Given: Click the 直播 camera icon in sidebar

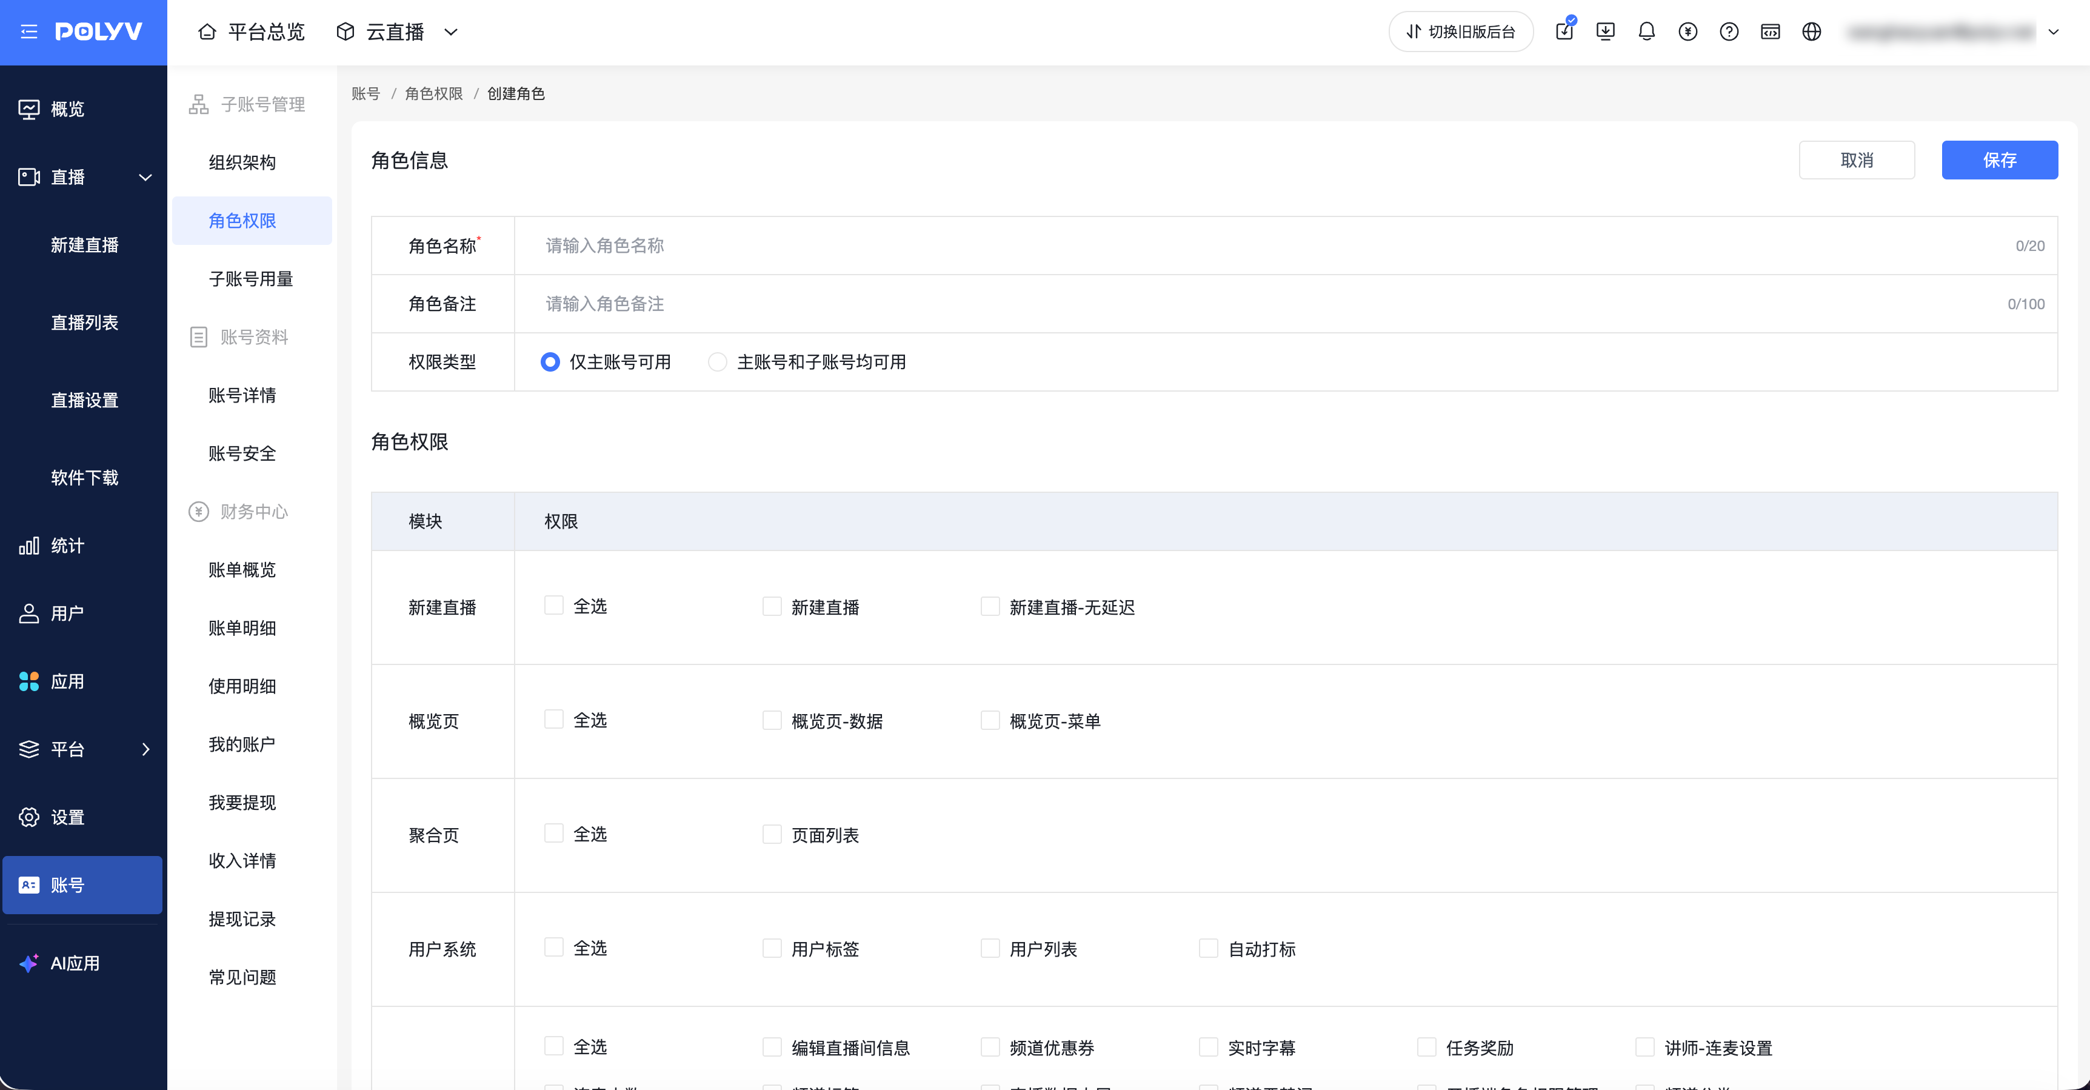Looking at the screenshot, I should (29, 177).
